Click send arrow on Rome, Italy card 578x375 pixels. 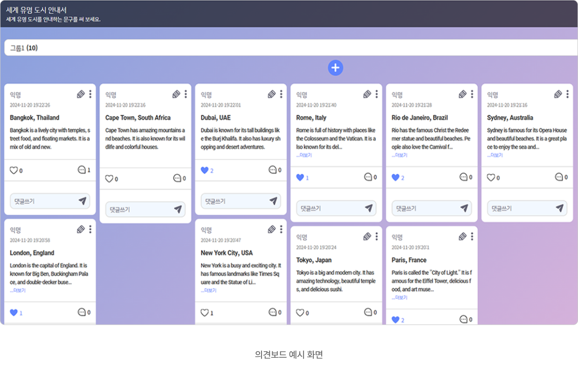click(368, 208)
